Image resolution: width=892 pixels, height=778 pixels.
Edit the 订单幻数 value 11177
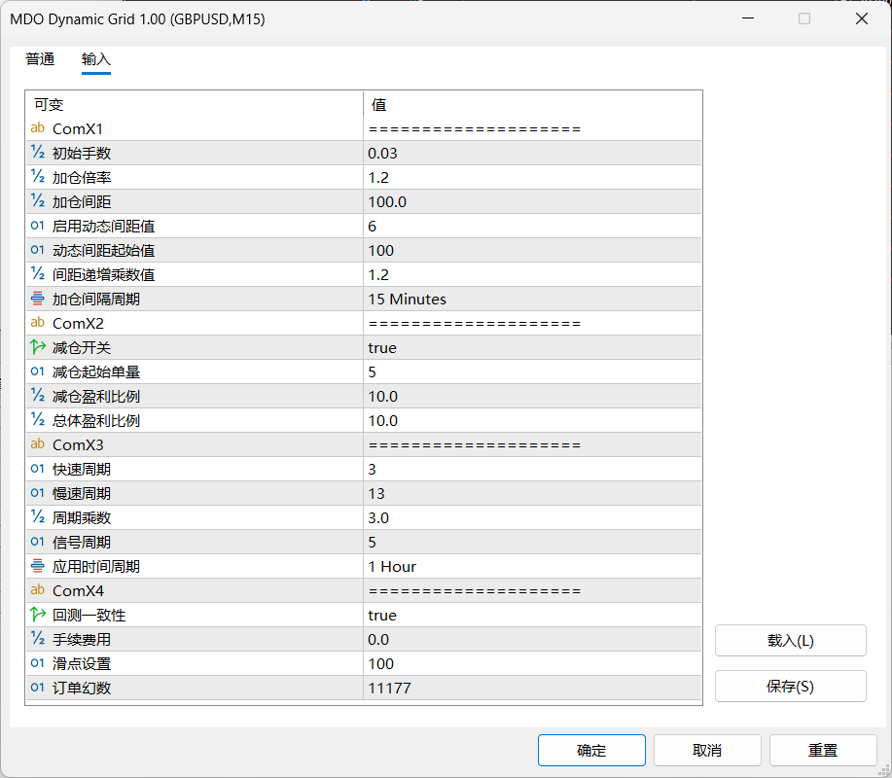[x=532, y=688]
